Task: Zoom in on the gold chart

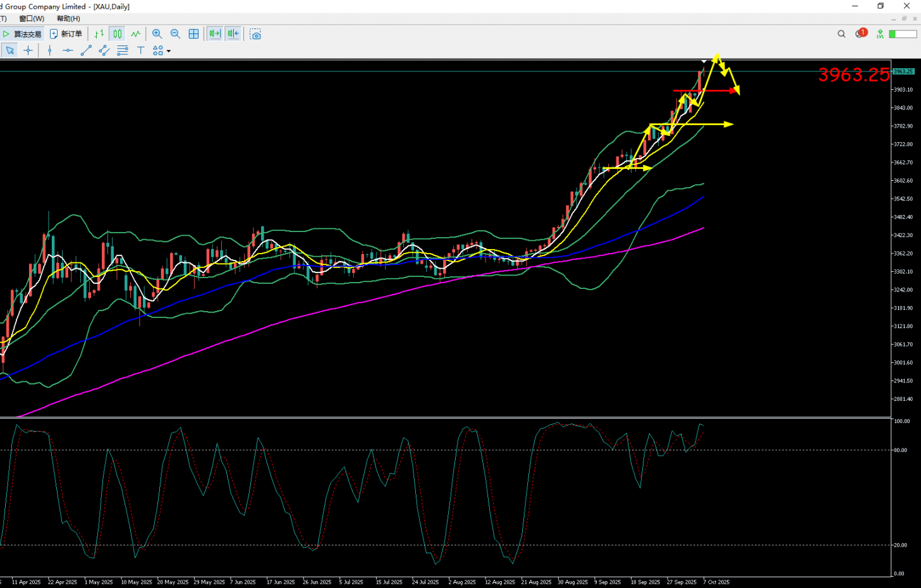Action: (x=157, y=34)
